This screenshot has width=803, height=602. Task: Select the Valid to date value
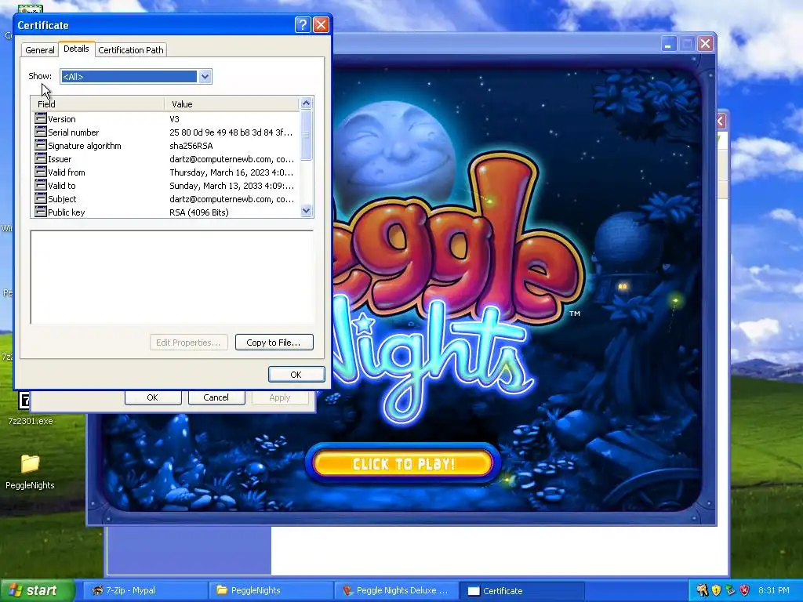tap(231, 186)
